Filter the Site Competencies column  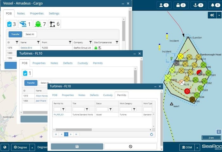pos(117,42)
